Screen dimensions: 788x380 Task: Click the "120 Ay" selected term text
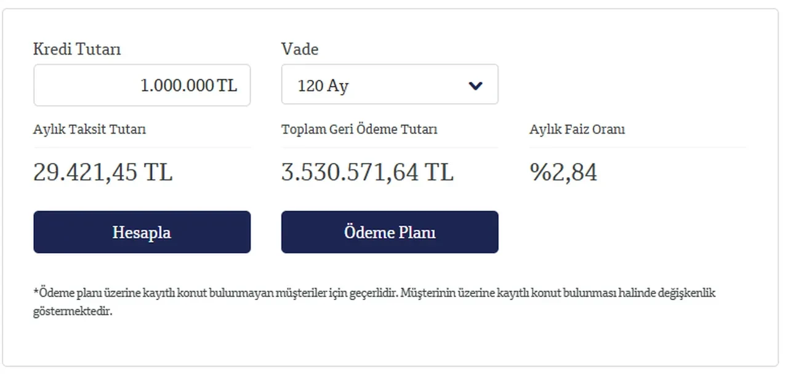(x=323, y=86)
